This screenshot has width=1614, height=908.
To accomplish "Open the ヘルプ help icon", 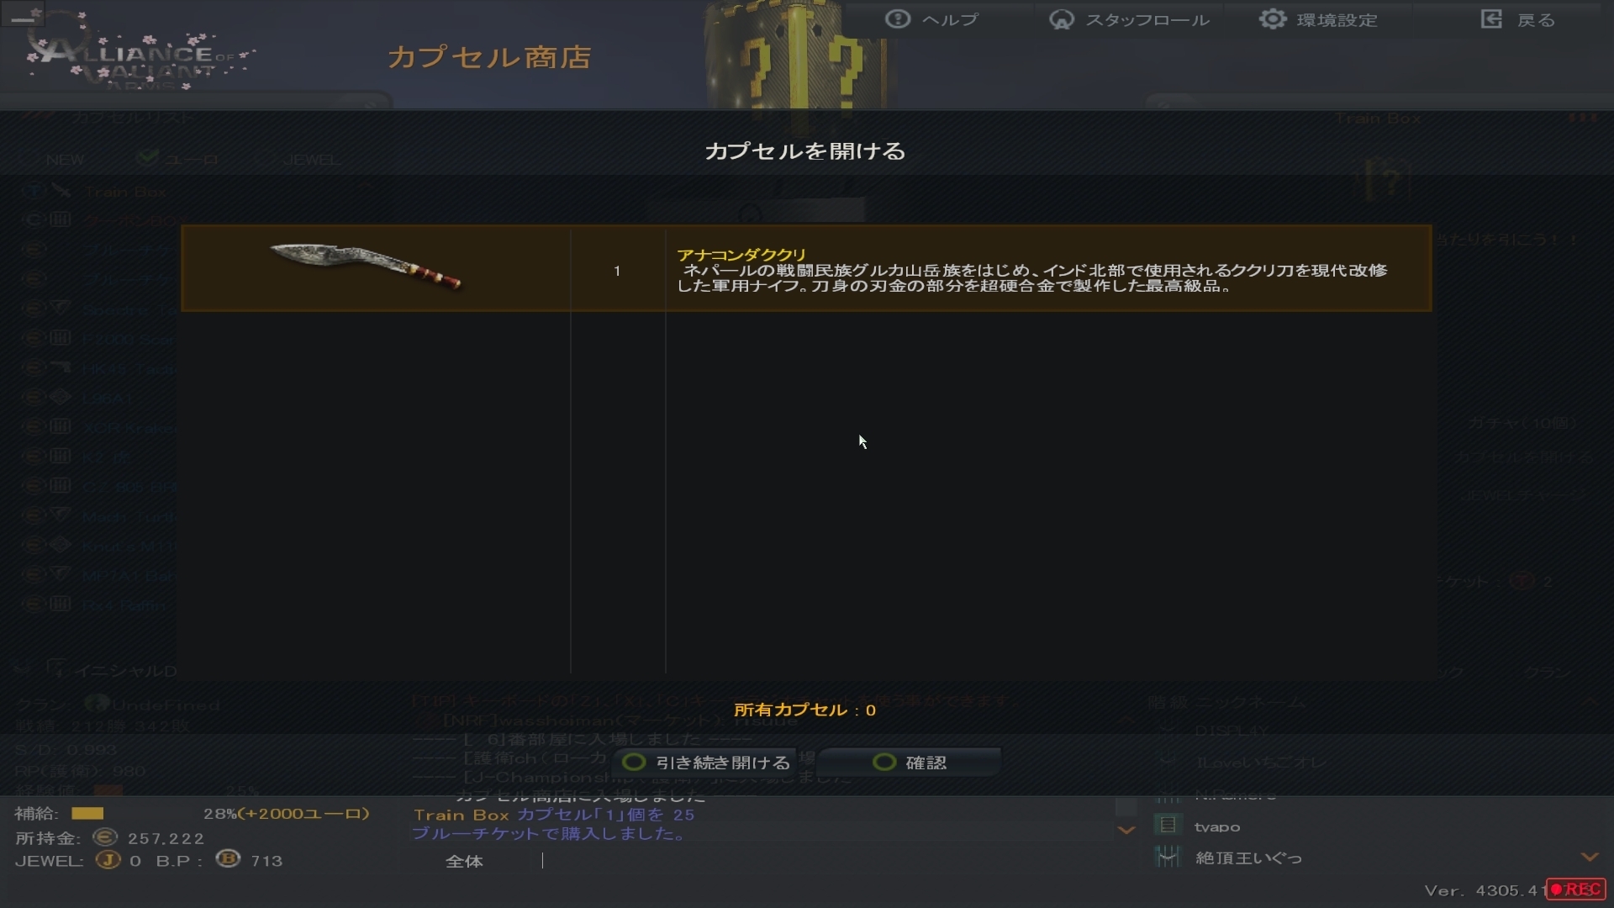I will (898, 18).
